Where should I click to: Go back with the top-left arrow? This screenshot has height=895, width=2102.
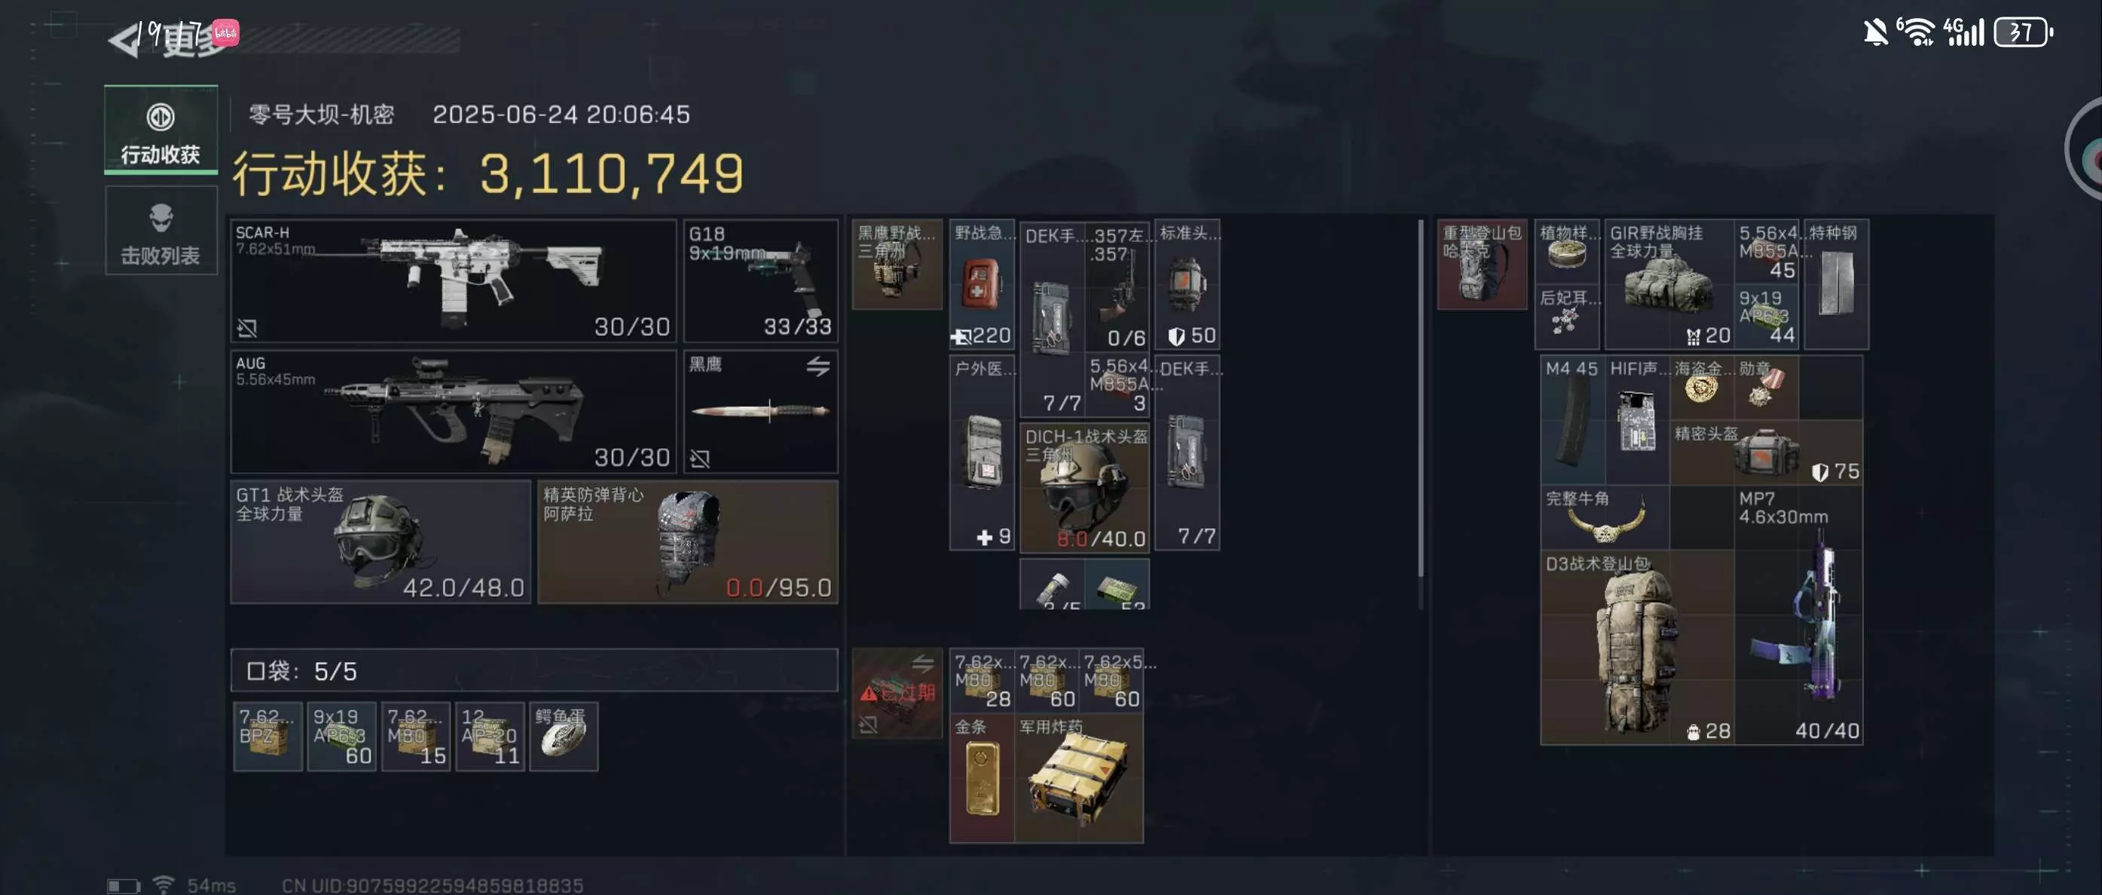coord(124,40)
